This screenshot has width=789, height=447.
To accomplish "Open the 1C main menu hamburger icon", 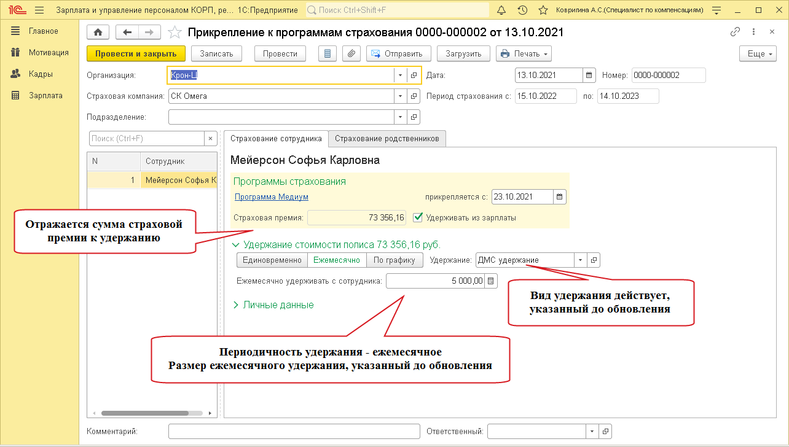I will coord(40,10).
